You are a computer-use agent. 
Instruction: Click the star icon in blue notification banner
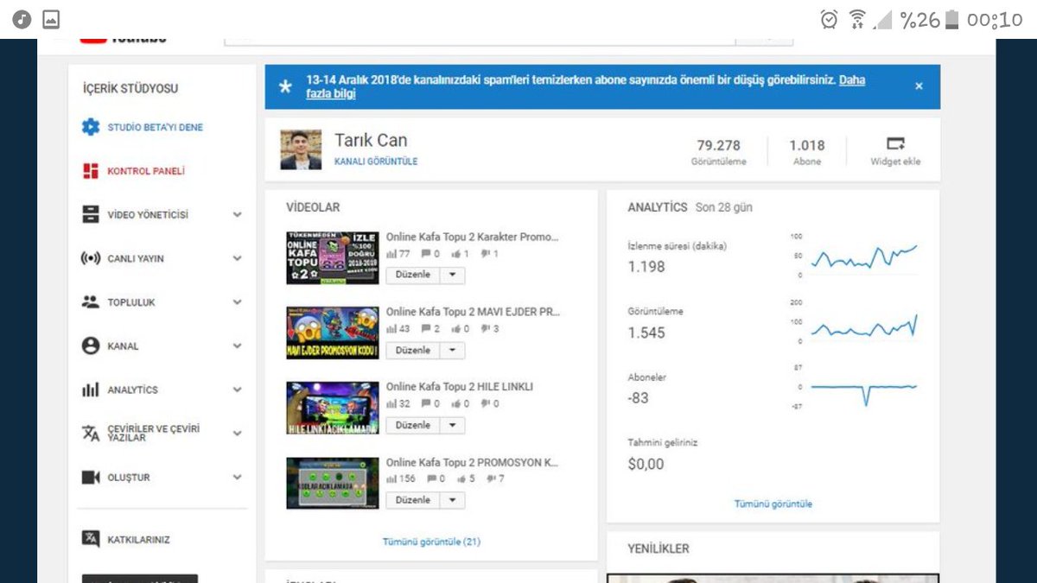[286, 86]
